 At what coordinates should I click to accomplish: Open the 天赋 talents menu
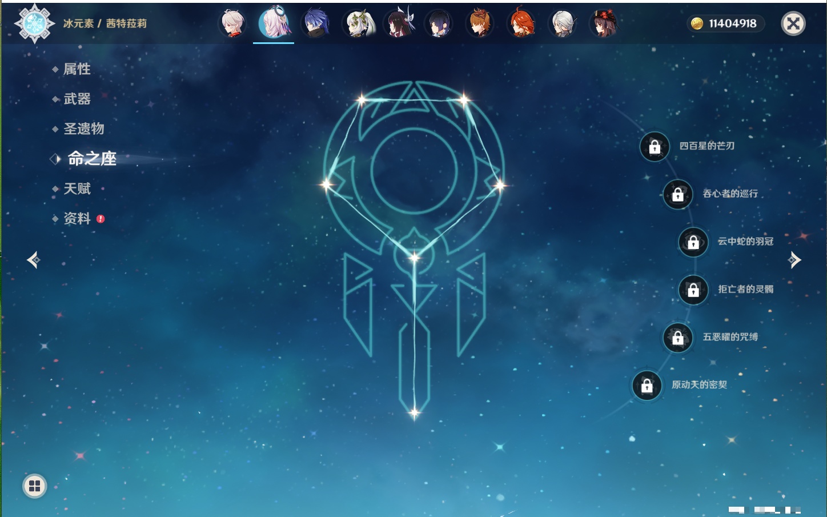pyautogui.click(x=77, y=189)
